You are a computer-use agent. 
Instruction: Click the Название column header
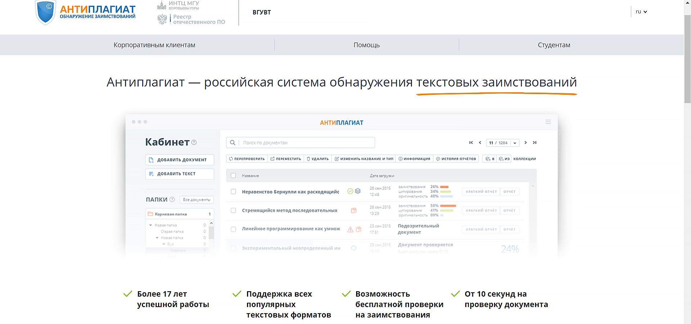(x=250, y=176)
